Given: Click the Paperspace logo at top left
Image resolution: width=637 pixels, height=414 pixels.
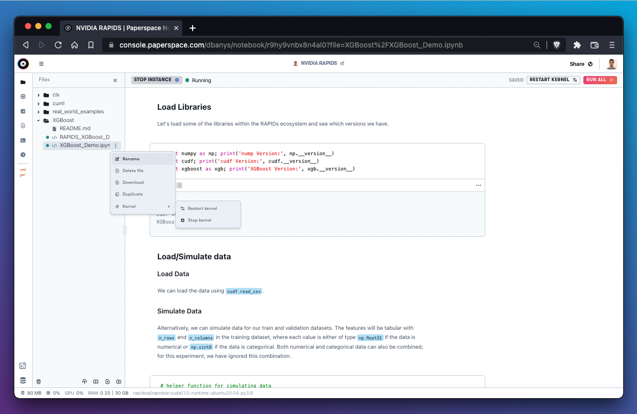Looking at the screenshot, I should coord(23,64).
